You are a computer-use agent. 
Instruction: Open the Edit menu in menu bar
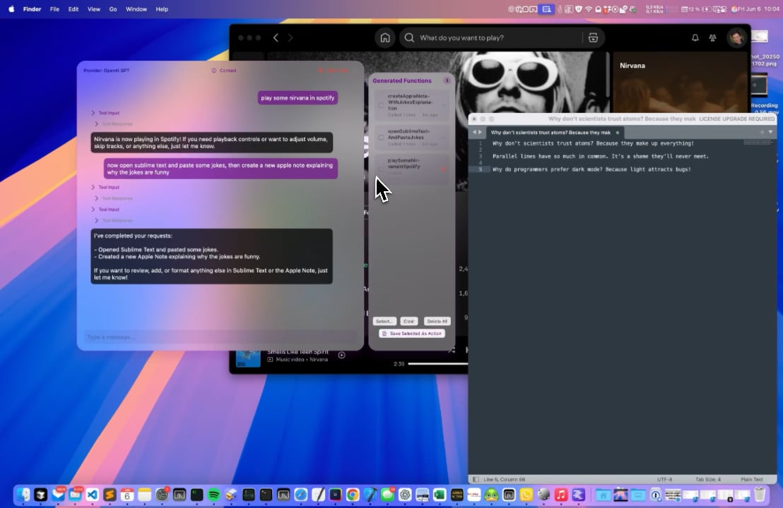(x=73, y=9)
